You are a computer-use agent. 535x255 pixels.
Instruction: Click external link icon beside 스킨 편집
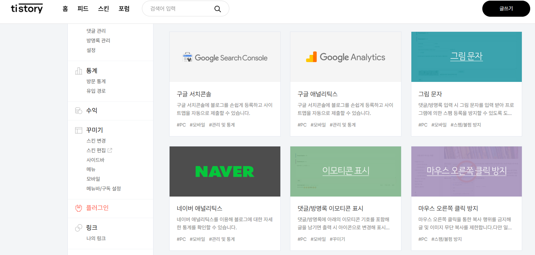(110, 150)
